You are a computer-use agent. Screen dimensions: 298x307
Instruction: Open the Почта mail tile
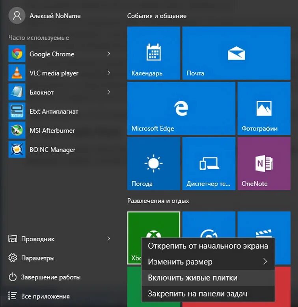(237, 53)
